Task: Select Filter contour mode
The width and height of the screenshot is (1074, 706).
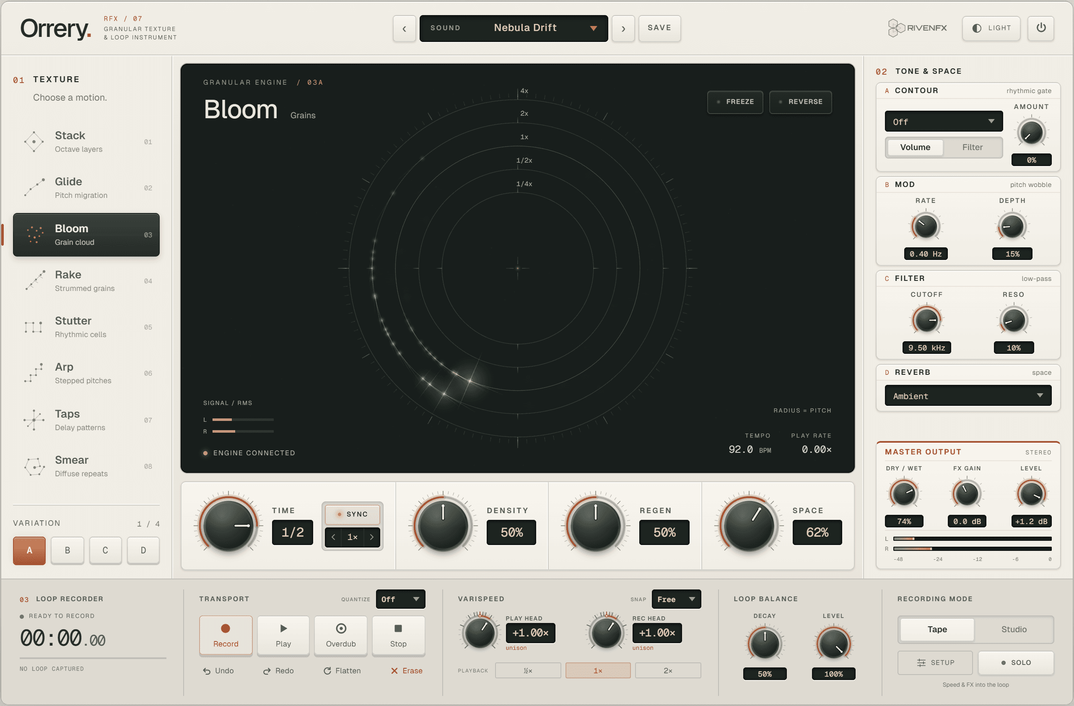Action: [972, 147]
